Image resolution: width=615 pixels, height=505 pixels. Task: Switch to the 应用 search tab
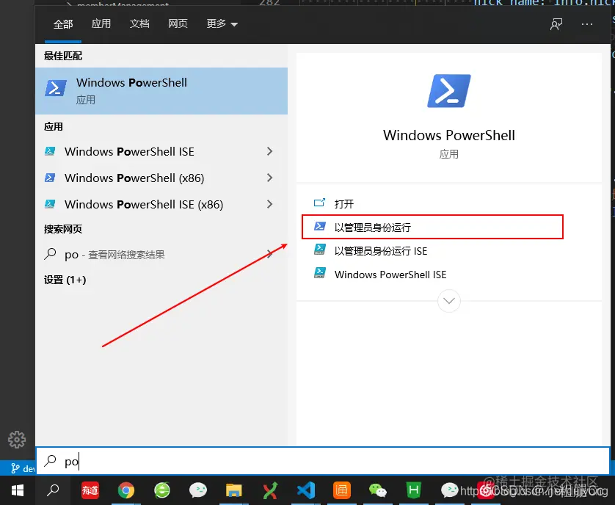pos(101,24)
